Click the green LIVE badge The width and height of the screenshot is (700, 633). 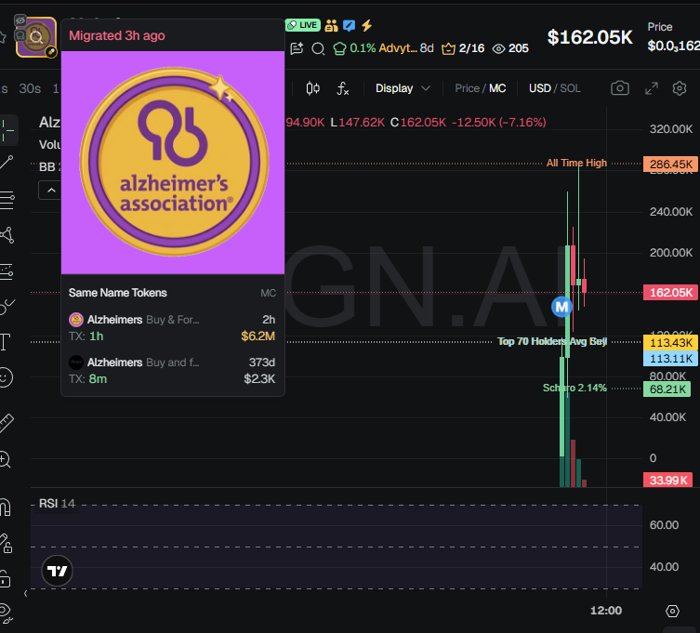tap(303, 25)
